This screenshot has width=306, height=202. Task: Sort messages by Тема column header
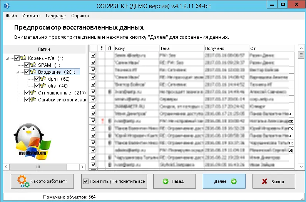pyautogui.click(x=182, y=48)
